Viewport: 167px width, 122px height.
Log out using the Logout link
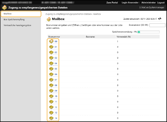click(161, 2)
